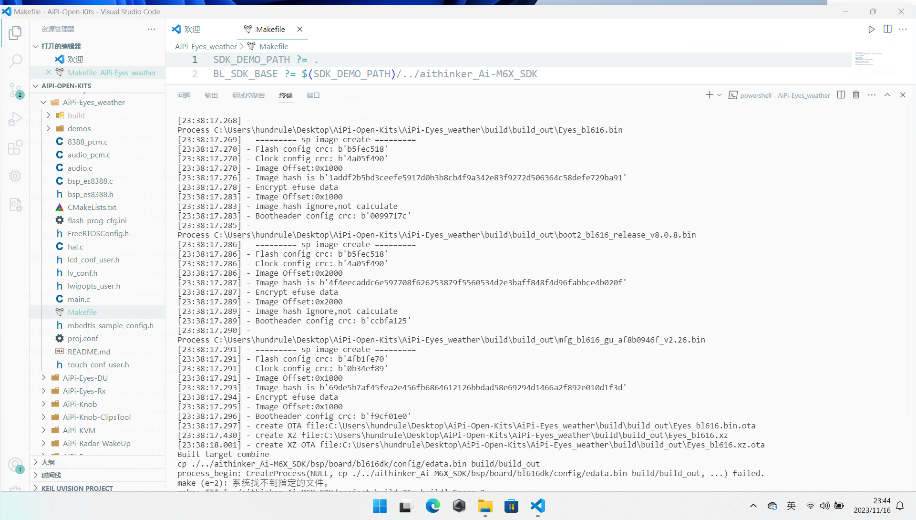Open Windows Start menu
Screen dimensions: 916x520
[x=380, y=506]
